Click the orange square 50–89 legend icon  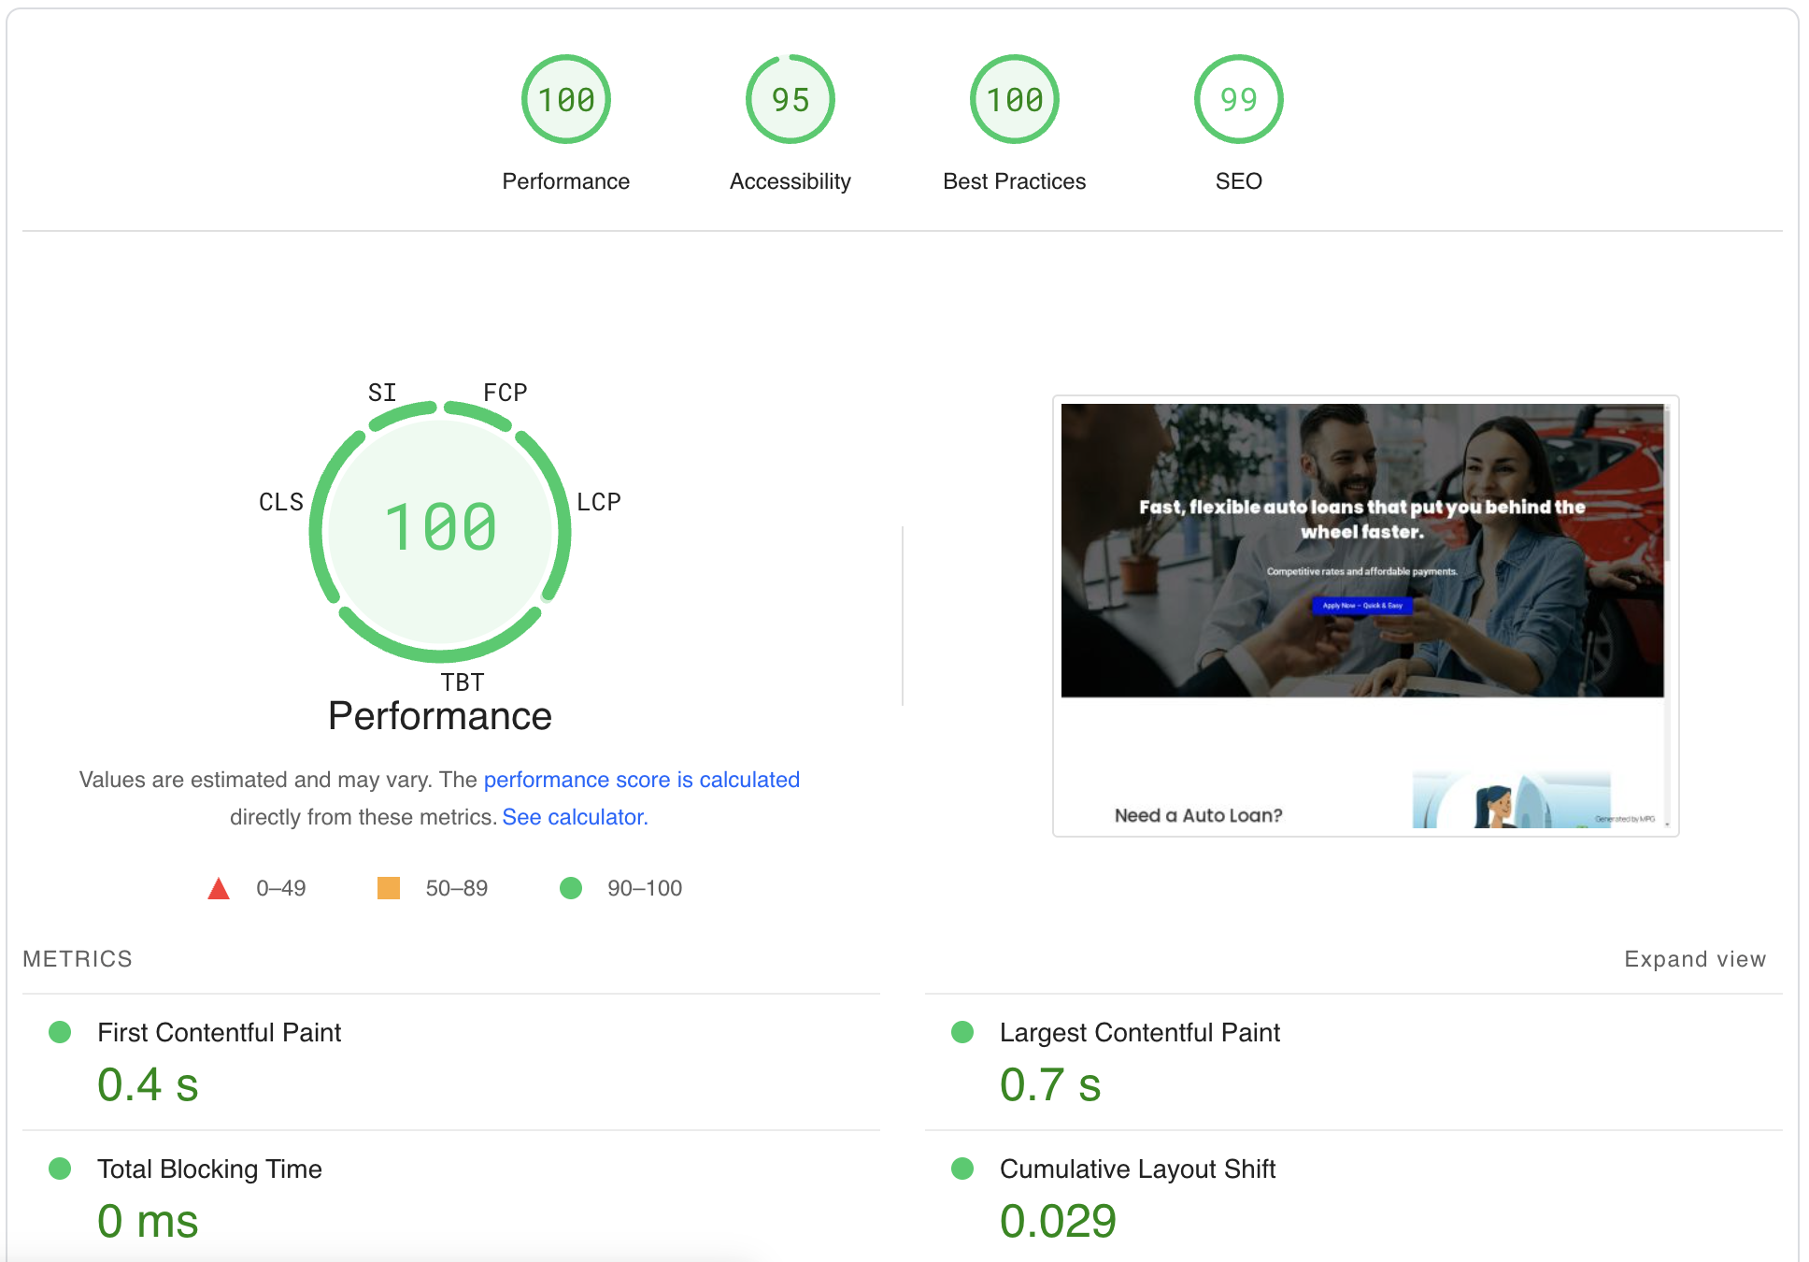(x=389, y=888)
